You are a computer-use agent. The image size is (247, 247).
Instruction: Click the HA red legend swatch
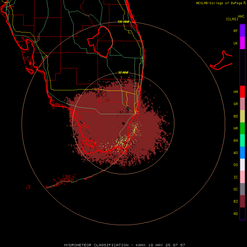242,92
